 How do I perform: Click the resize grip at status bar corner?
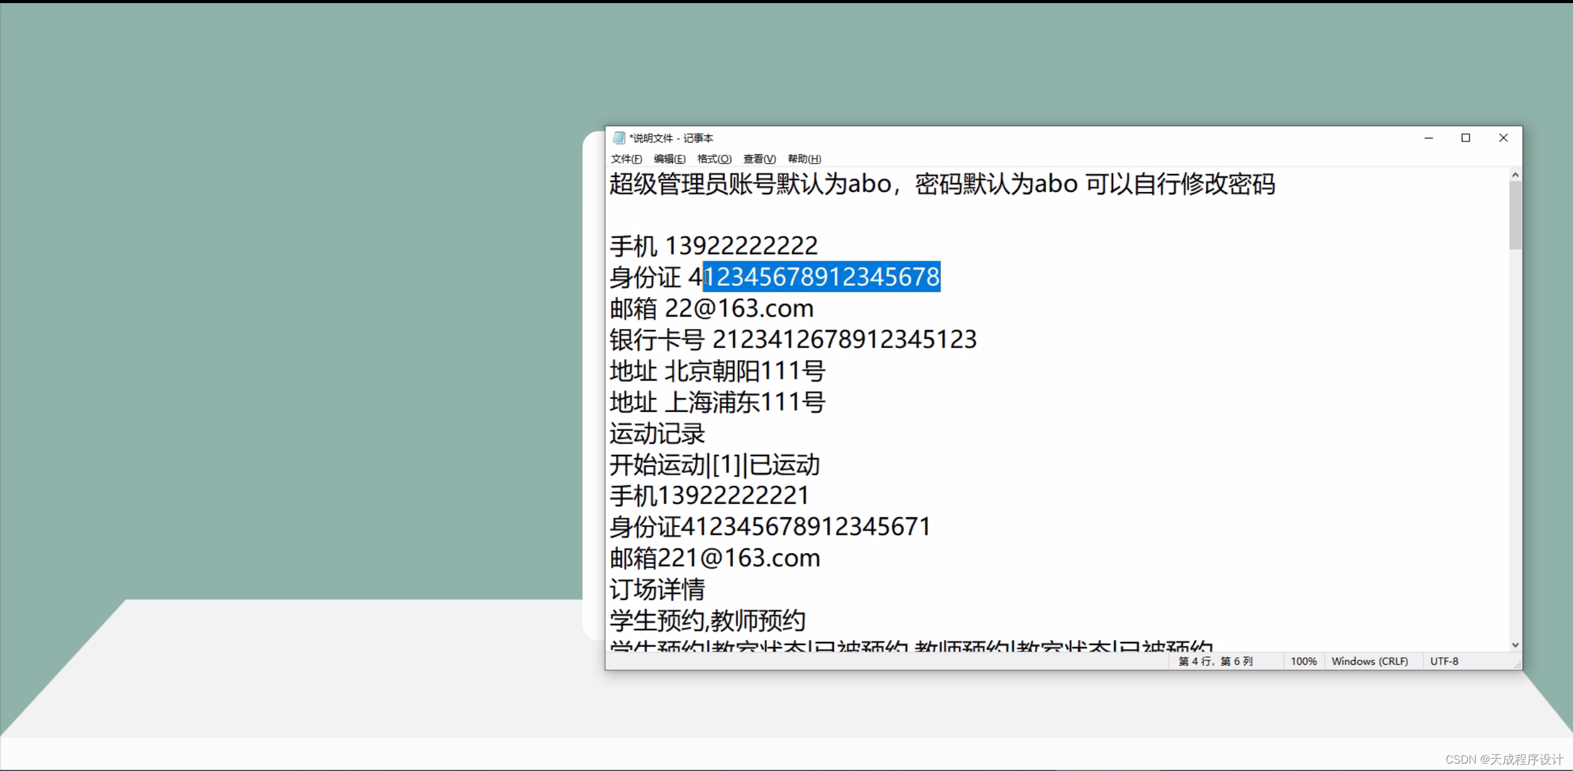click(1518, 665)
